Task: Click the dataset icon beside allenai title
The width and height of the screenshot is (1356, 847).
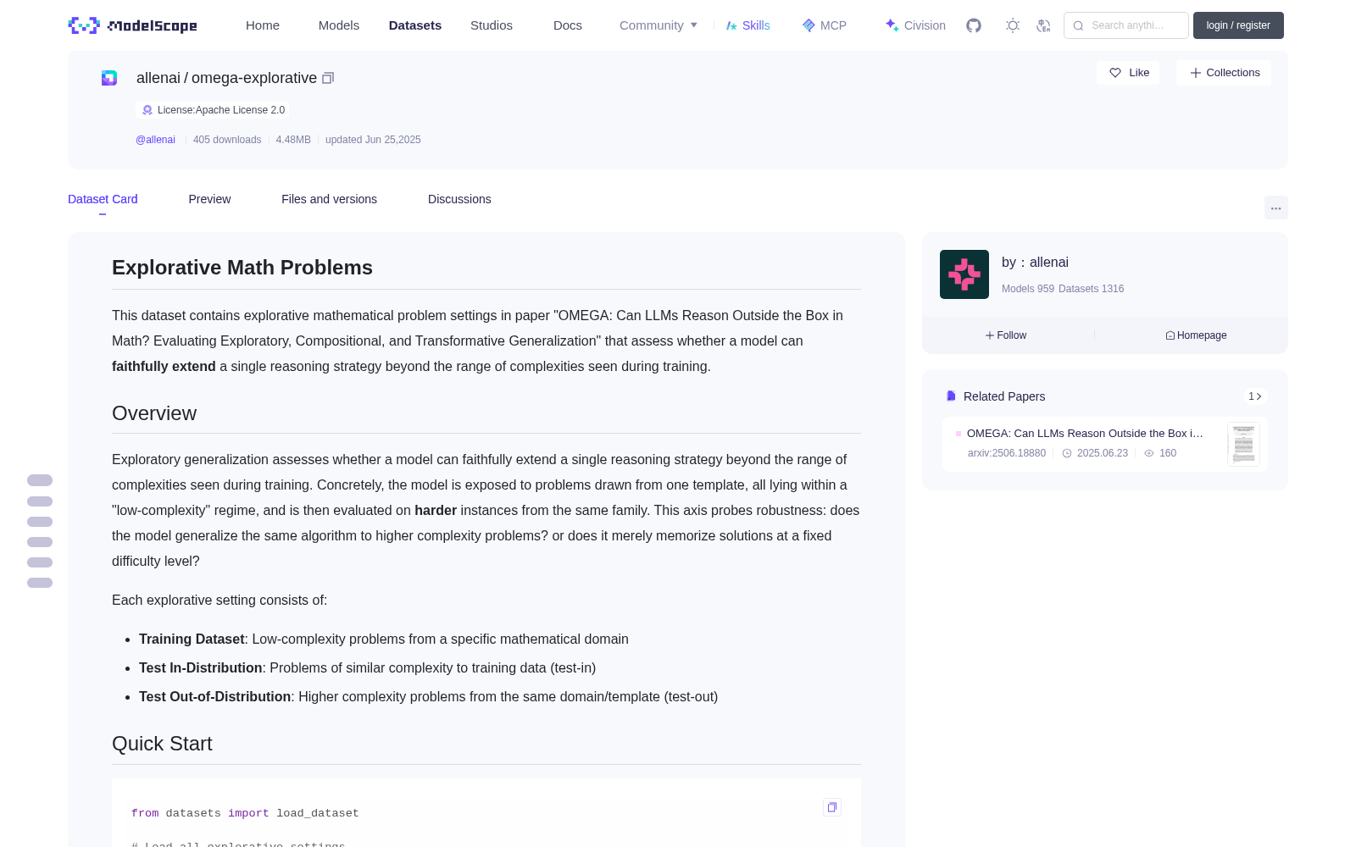Action: pyautogui.click(x=109, y=78)
